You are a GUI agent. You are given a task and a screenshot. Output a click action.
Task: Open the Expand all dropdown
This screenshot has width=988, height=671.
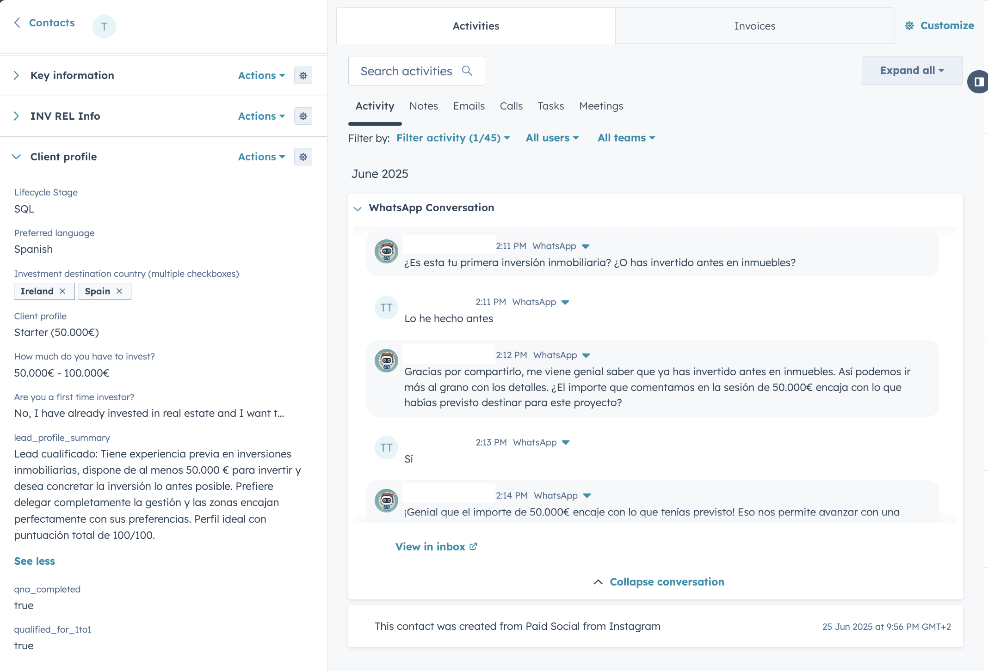[x=911, y=70]
